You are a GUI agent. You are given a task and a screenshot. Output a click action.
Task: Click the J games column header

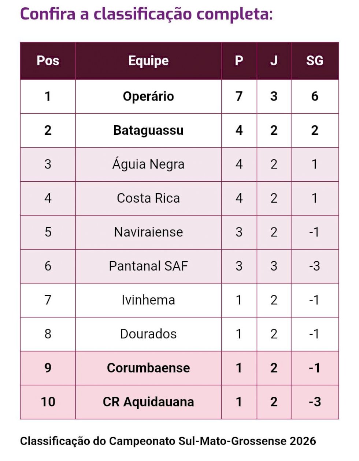[x=274, y=61]
